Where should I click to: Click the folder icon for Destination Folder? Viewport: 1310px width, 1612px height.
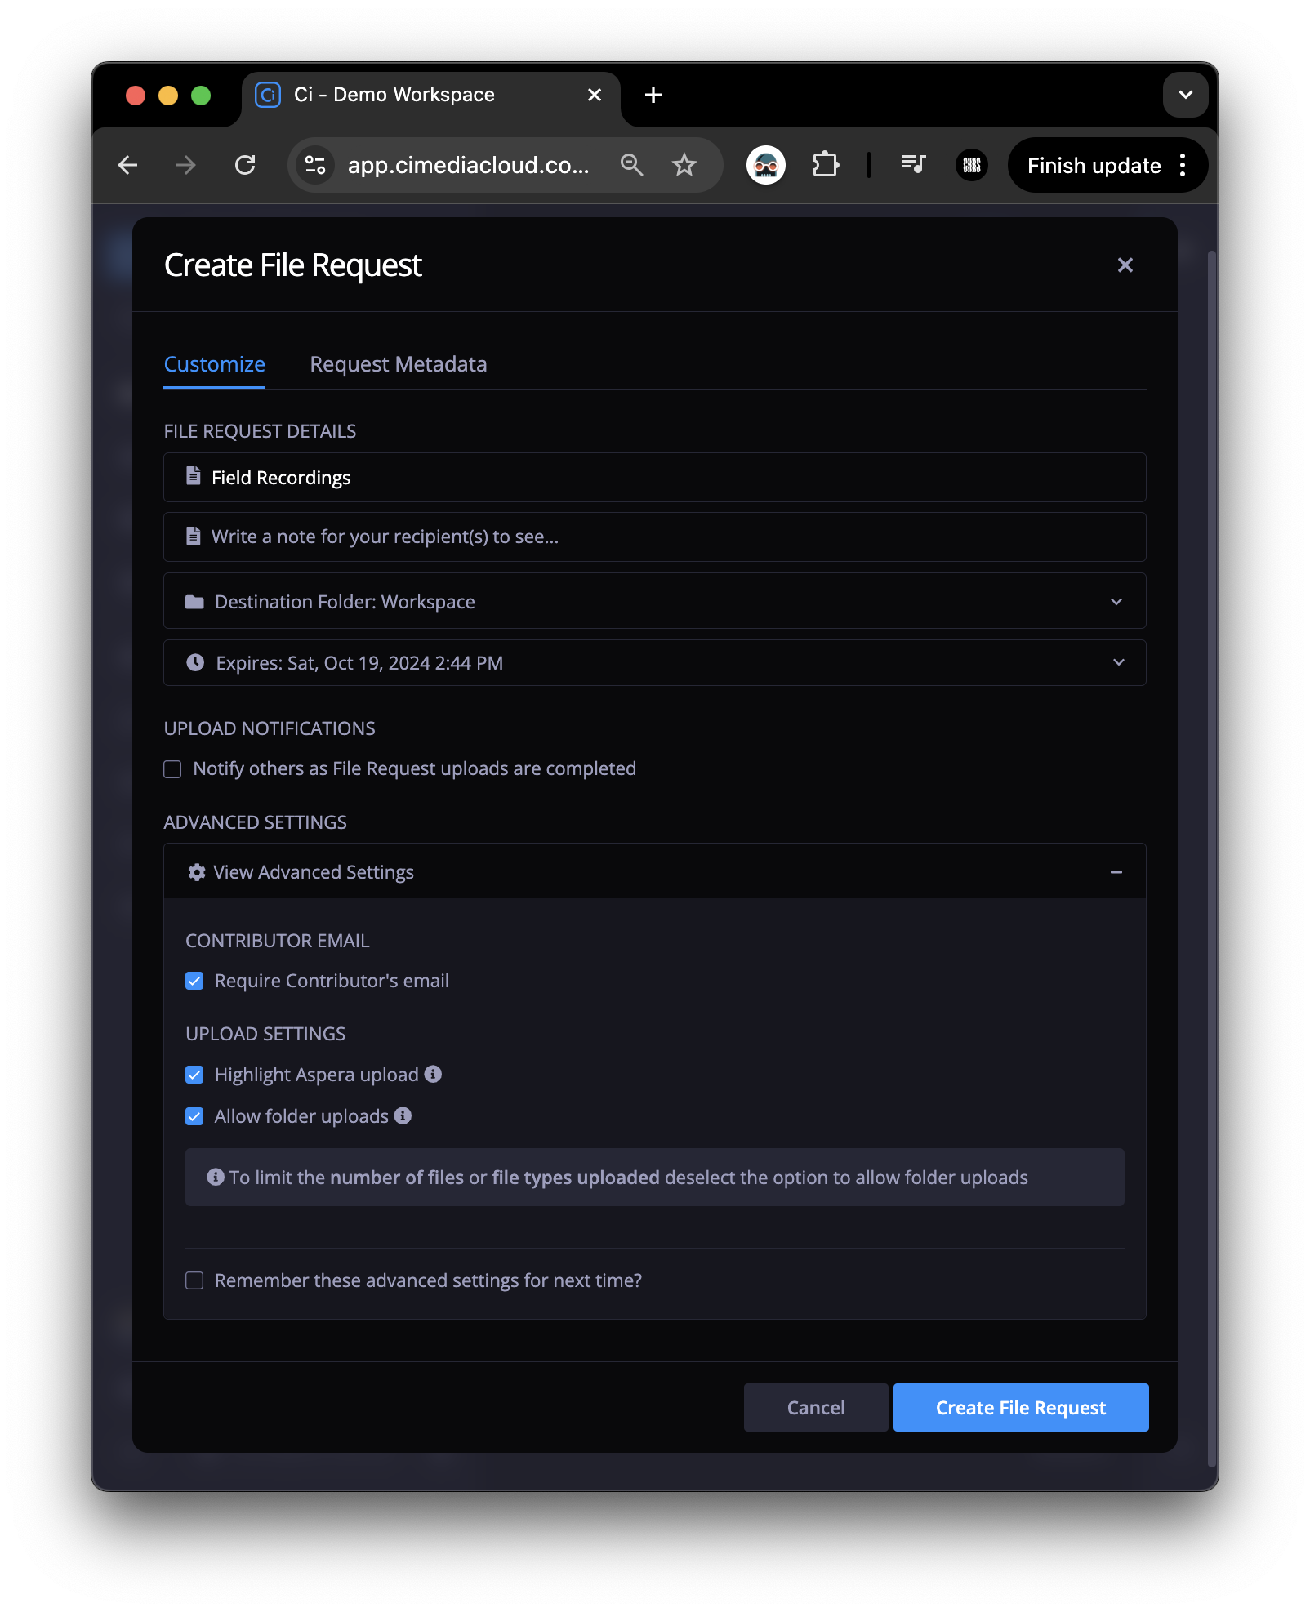[x=194, y=602]
